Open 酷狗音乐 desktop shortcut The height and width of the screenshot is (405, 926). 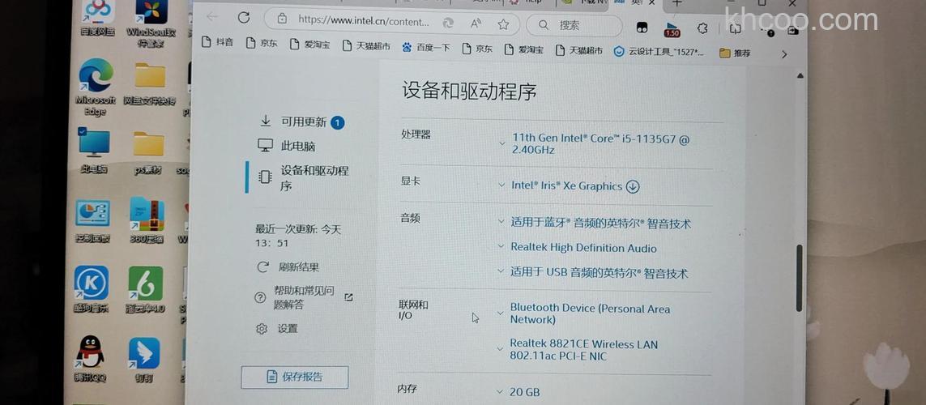tap(92, 289)
